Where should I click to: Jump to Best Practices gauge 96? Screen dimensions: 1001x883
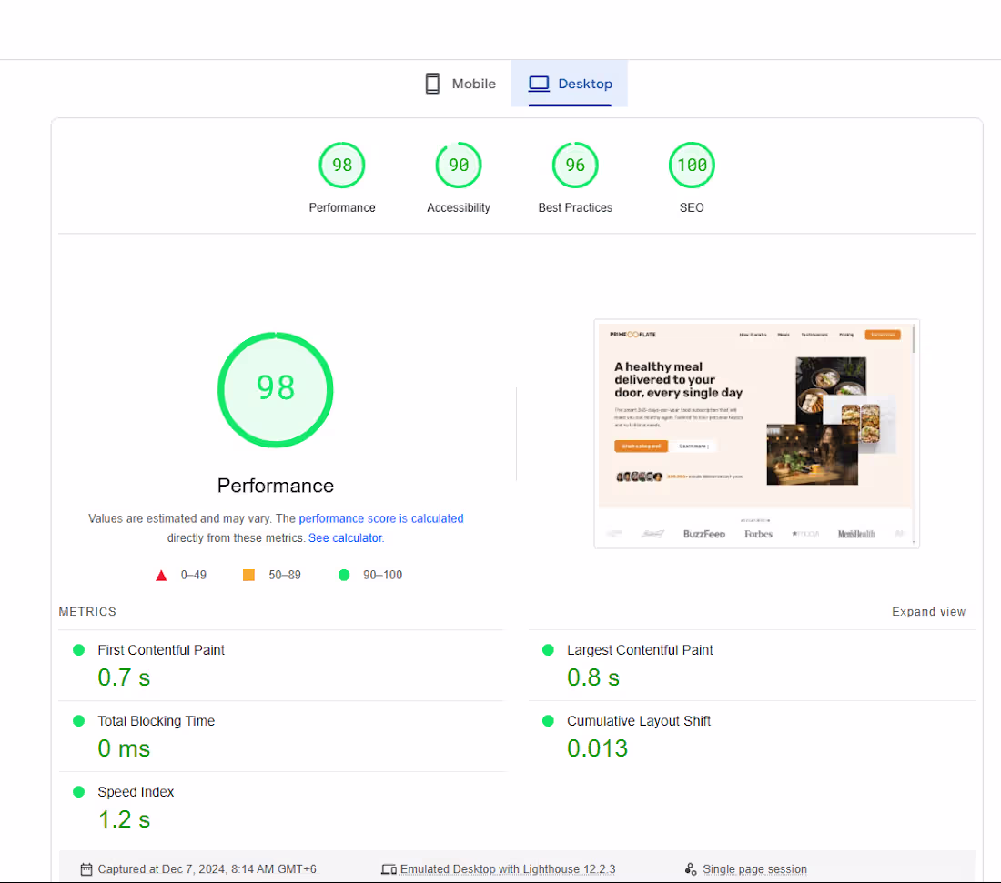[575, 166]
